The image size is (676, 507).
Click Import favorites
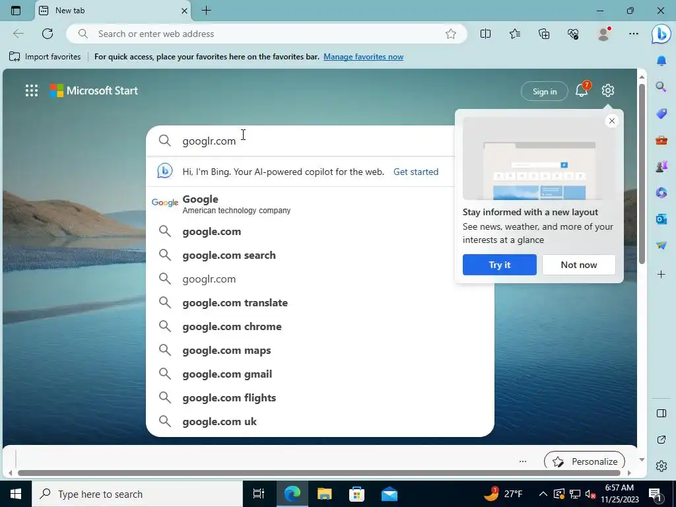[x=45, y=57]
